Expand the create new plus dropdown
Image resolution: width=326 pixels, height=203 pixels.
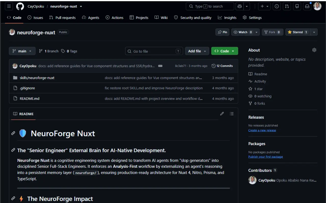(x=264, y=6)
